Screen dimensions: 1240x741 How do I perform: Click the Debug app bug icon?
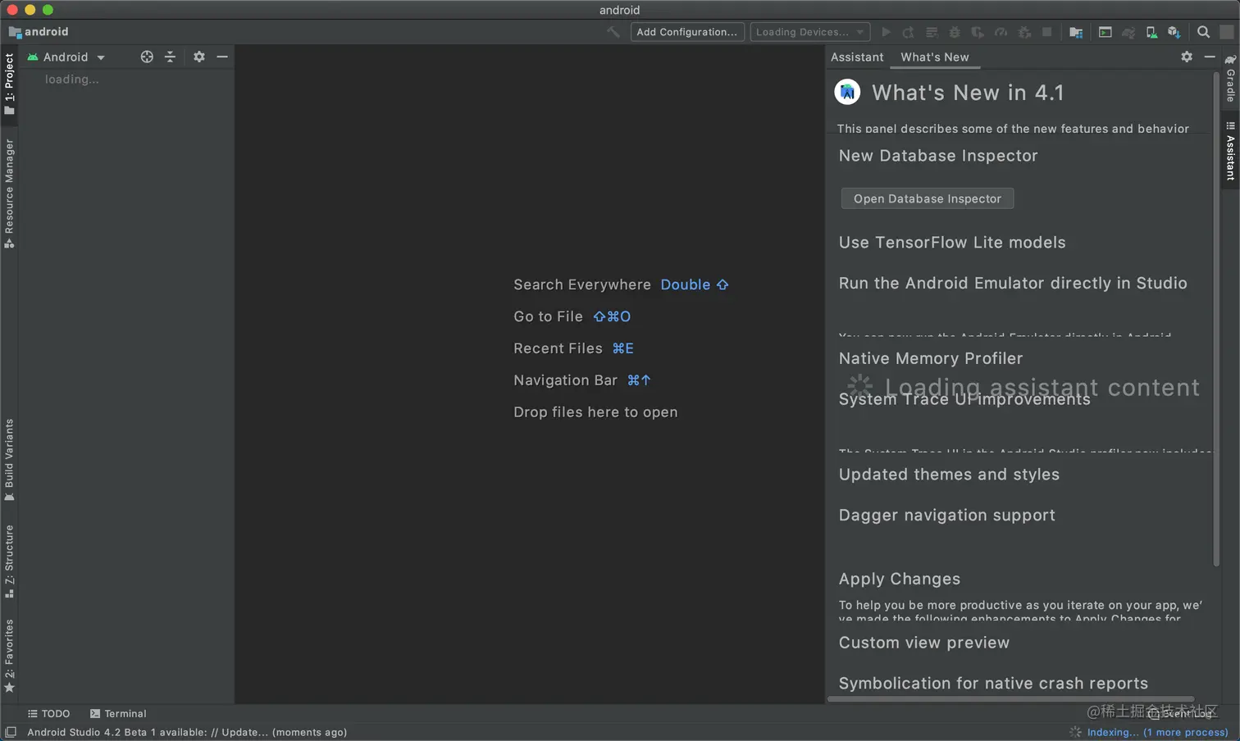[x=955, y=32]
